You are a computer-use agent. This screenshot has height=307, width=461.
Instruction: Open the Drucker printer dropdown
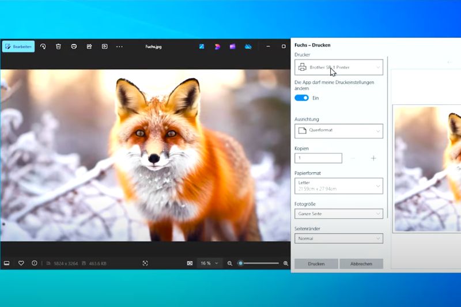coord(338,67)
